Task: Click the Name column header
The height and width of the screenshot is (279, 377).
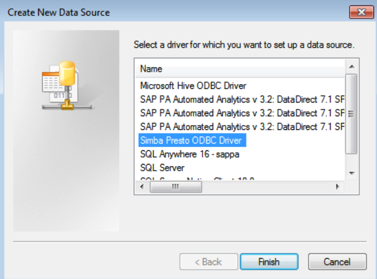Action: click(240, 69)
